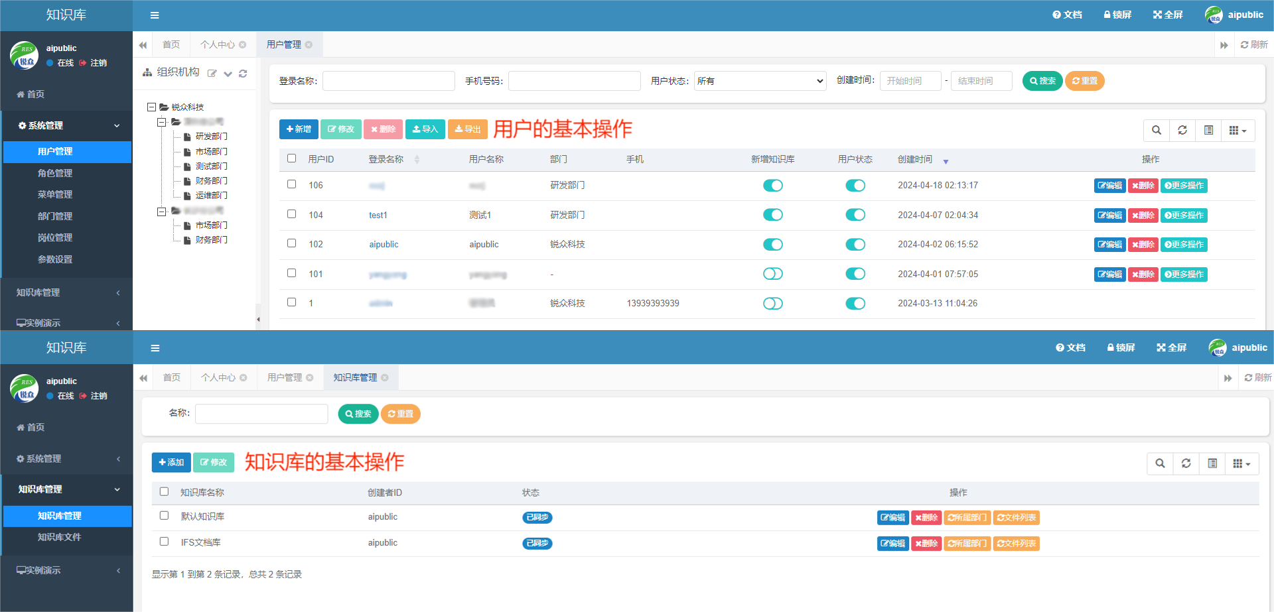This screenshot has width=1274, height=612.
Task: Toggle 新增知识库 switch for user 101
Action: click(x=773, y=274)
